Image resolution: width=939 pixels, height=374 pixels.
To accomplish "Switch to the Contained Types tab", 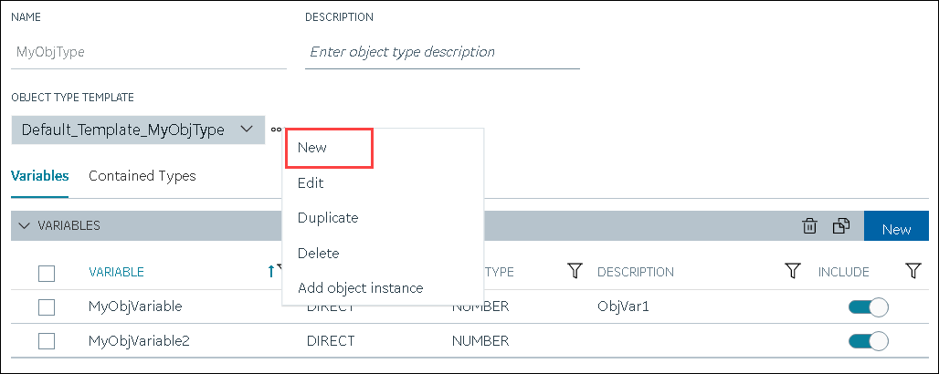I will click(x=142, y=176).
